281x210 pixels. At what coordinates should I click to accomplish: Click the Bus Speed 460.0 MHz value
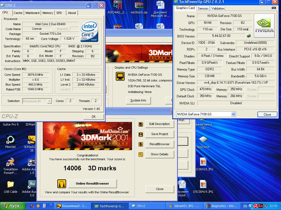[x=35, y=85]
